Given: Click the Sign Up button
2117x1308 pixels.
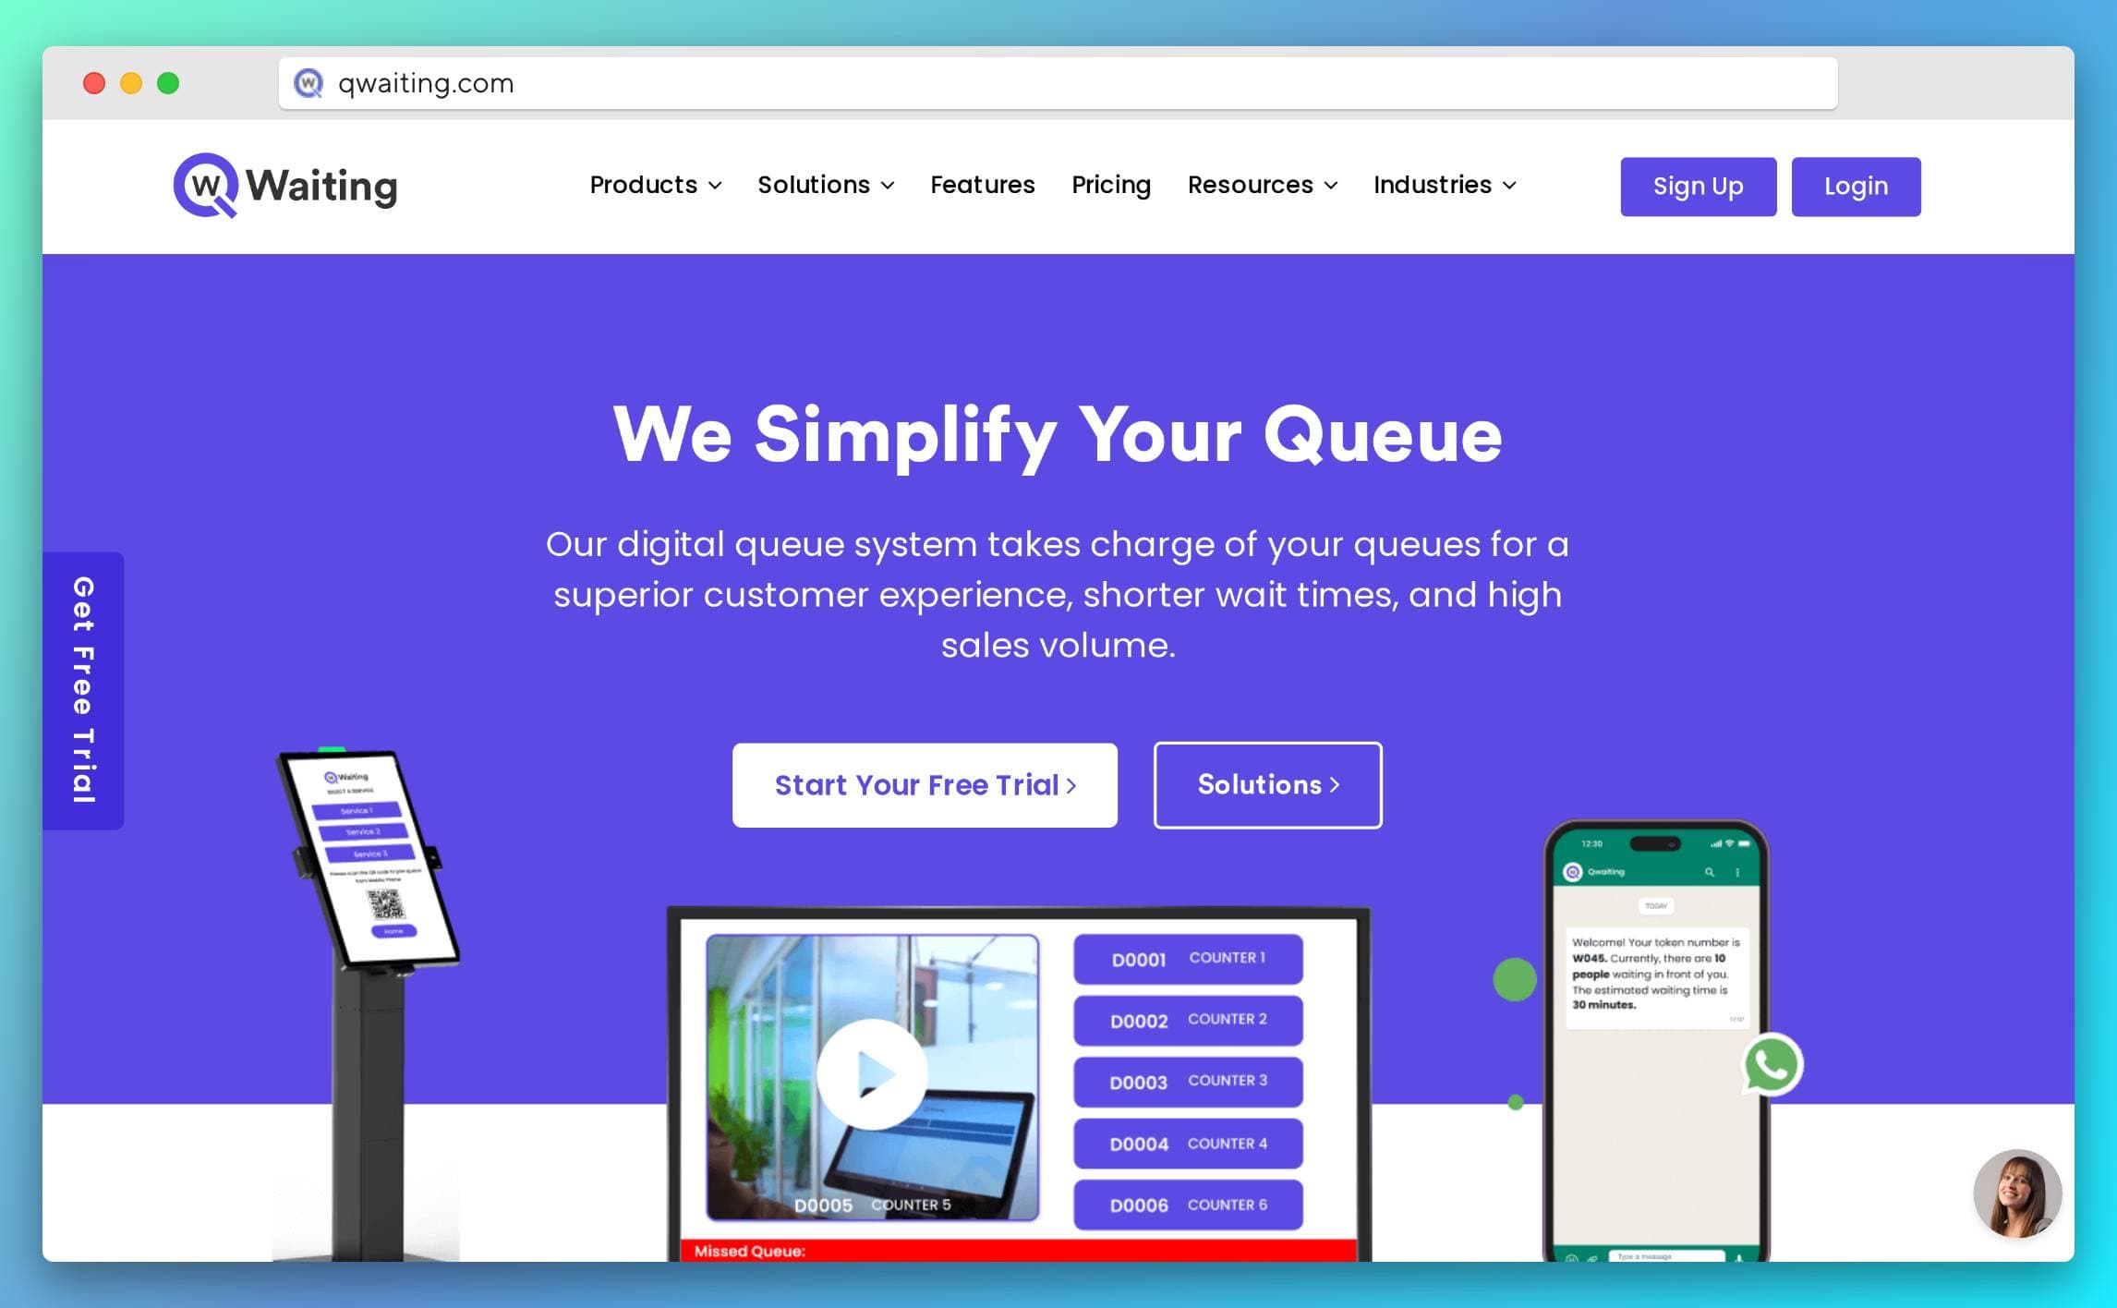Looking at the screenshot, I should [1699, 186].
